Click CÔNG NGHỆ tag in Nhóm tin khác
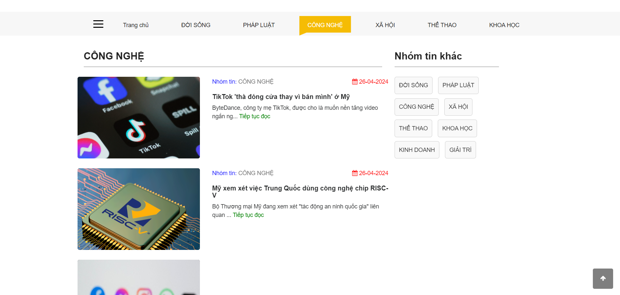 pyautogui.click(x=416, y=107)
